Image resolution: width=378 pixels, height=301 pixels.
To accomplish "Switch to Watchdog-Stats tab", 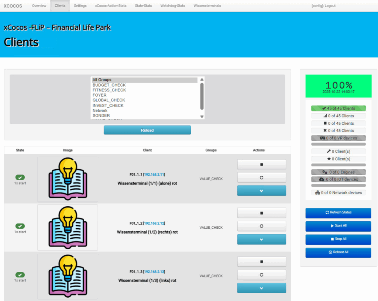I will (x=172, y=6).
